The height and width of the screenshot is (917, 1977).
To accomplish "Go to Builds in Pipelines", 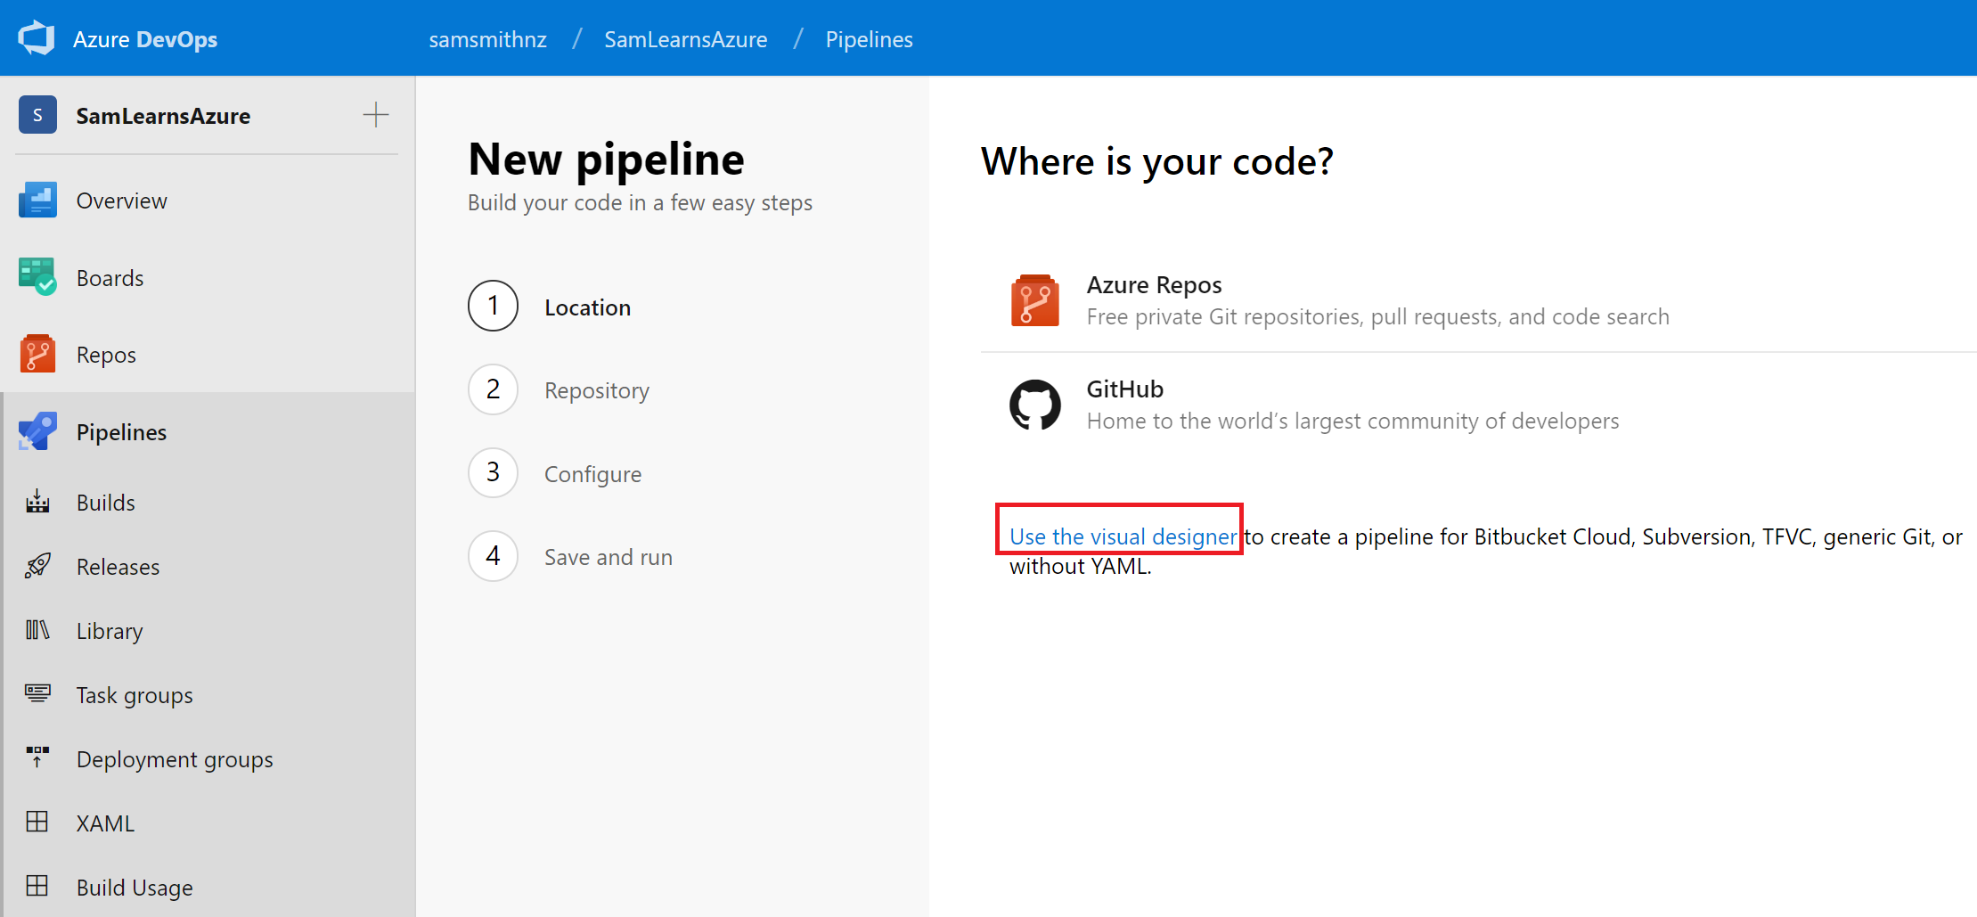I will [105, 503].
